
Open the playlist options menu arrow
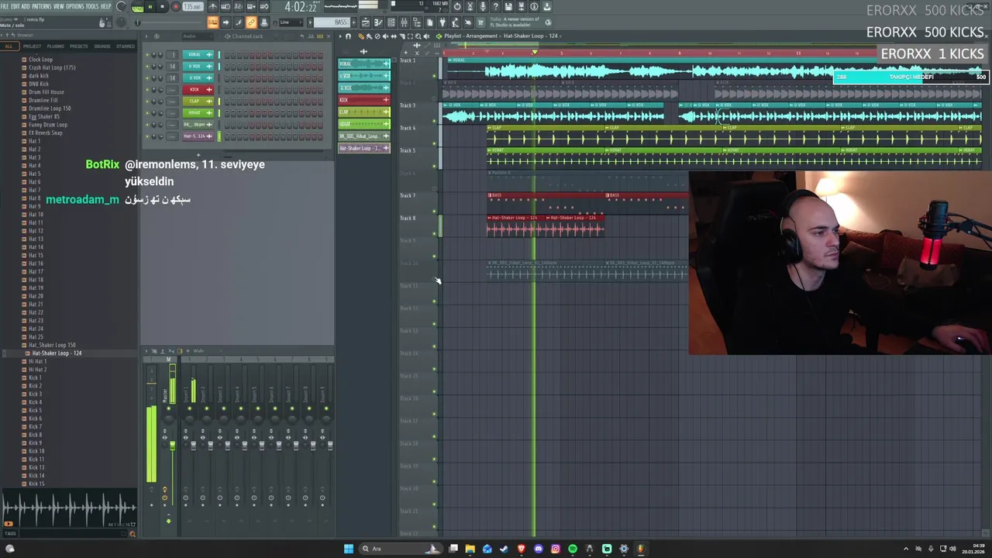tap(339, 36)
